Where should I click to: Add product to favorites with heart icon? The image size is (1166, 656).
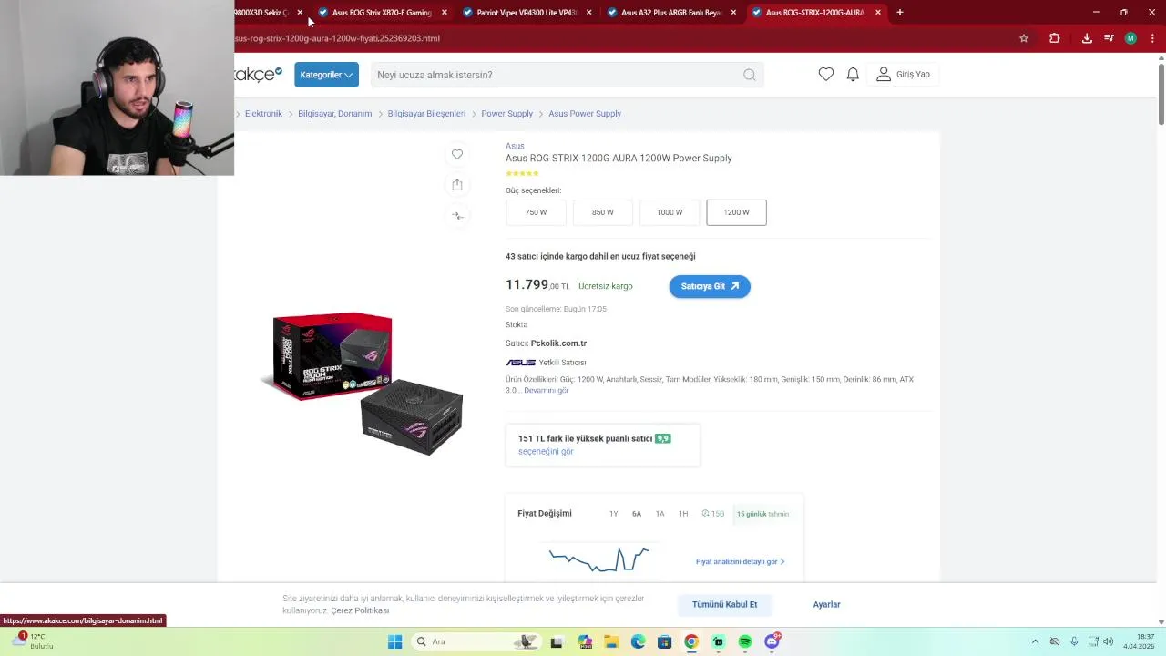click(x=457, y=154)
